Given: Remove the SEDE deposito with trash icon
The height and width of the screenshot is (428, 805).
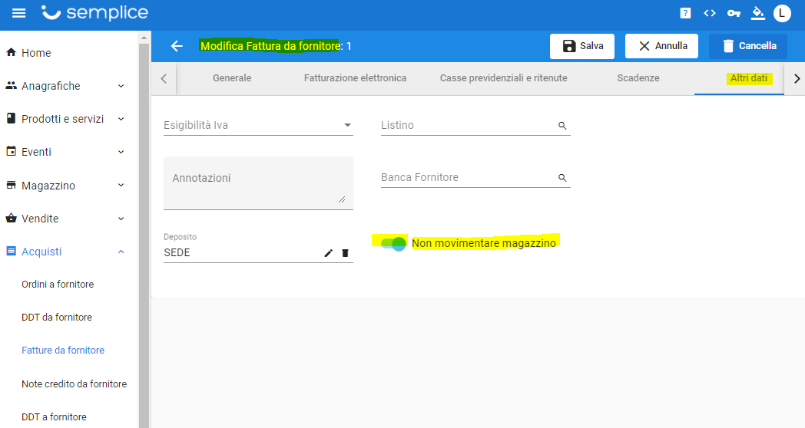Looking at the screenshot, I should point(345,252).
